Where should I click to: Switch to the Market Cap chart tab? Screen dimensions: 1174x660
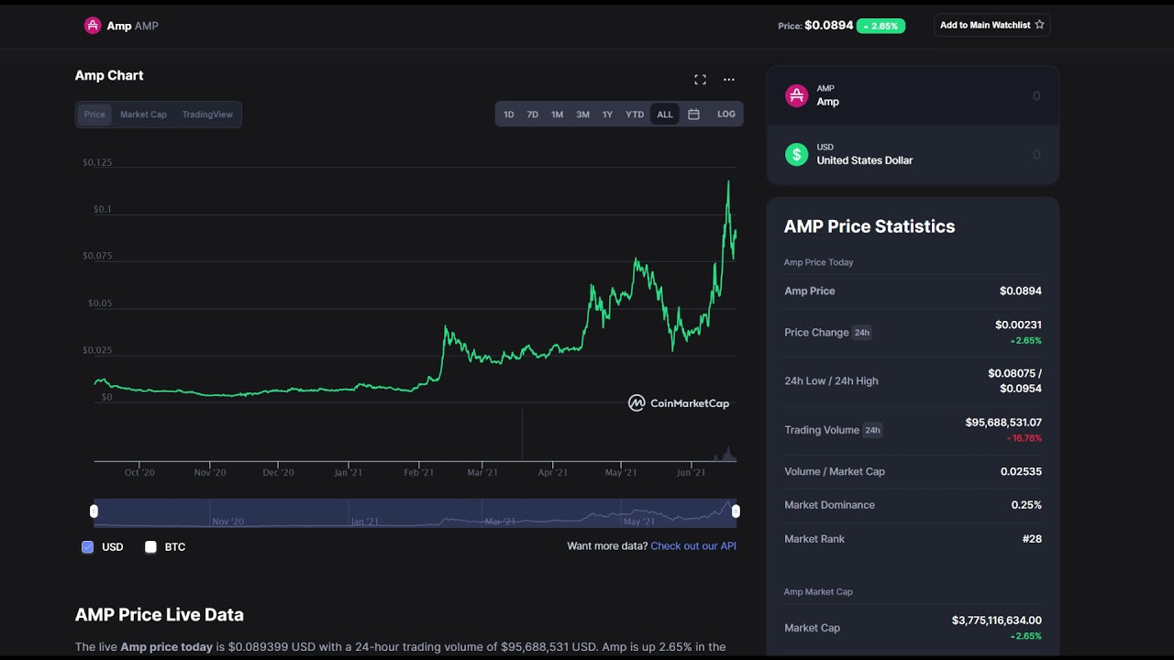click(x=143, y=115)
